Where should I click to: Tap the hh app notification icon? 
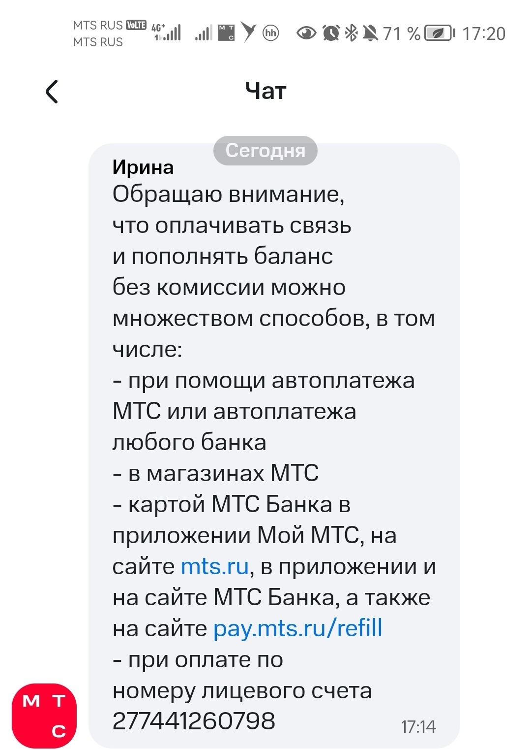(x=271, y=33)
